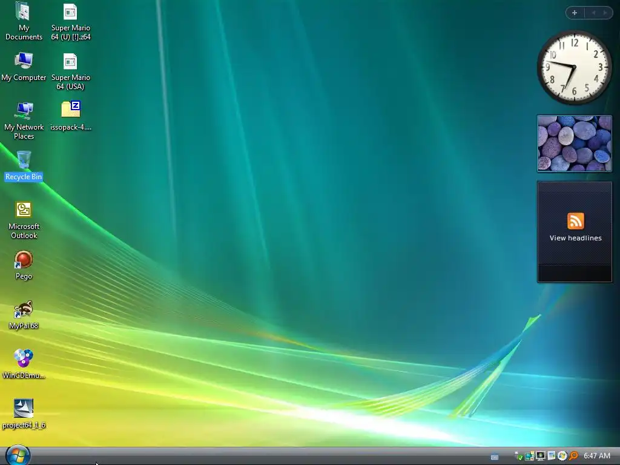
Task: Select the project64_1_6 icon
Action: [x=24, y=414]
